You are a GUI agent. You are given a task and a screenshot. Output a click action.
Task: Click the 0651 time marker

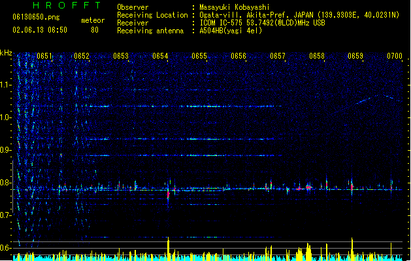[44, 56]
